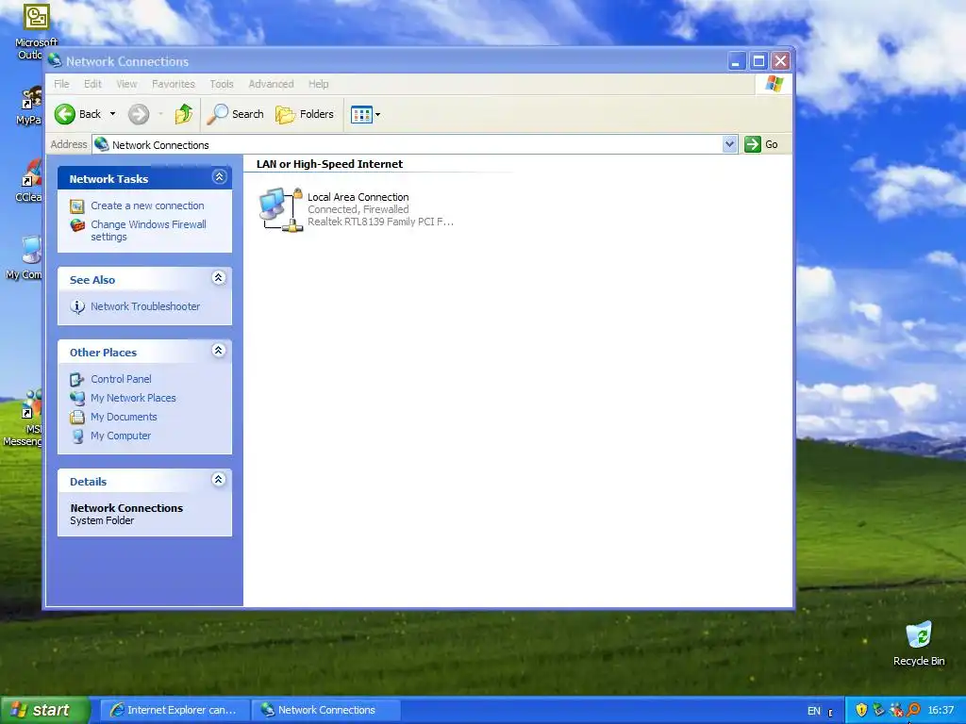Open My Documents link
The width and height of the screenshot is (966, 724).
click(124, 417)
